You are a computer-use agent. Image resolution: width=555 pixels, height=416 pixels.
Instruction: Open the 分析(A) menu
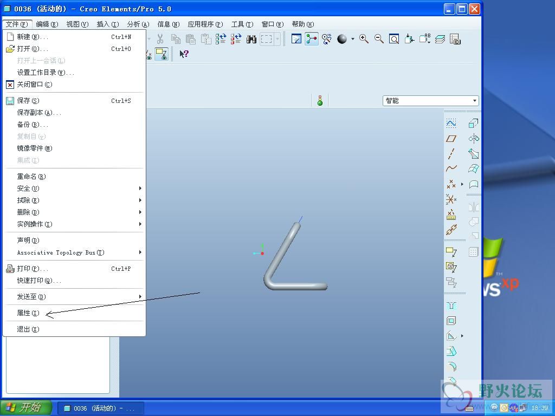[x=138, y=24]
